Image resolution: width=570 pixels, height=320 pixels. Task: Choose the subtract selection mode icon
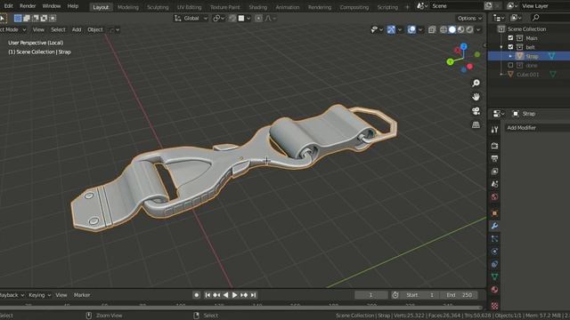(x=36, y=18)
